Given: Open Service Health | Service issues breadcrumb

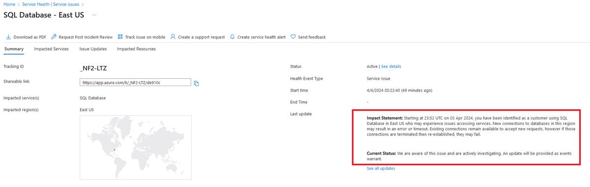Looking at the screenshot, I should 51,4.
